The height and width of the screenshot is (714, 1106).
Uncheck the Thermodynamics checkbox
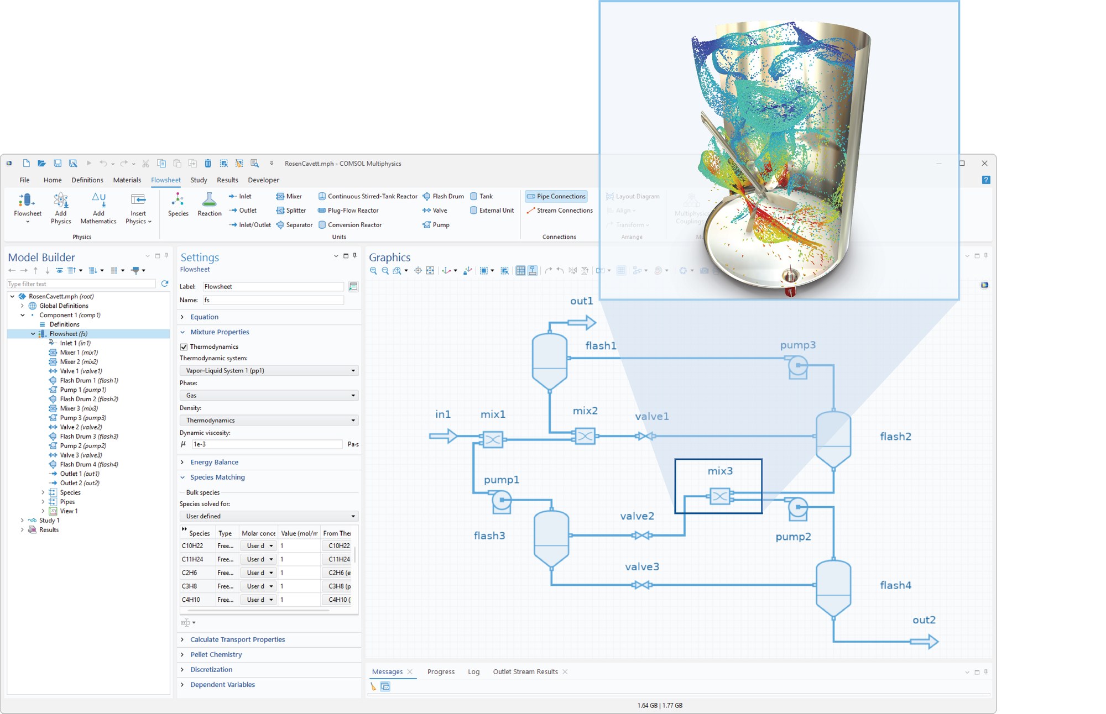(x=184, y=347)
